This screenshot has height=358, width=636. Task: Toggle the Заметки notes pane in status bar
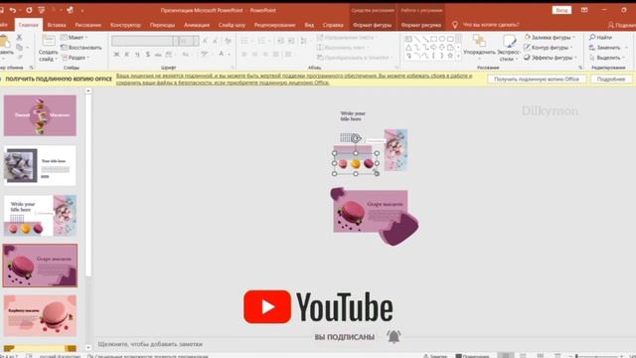pos(435,356)
